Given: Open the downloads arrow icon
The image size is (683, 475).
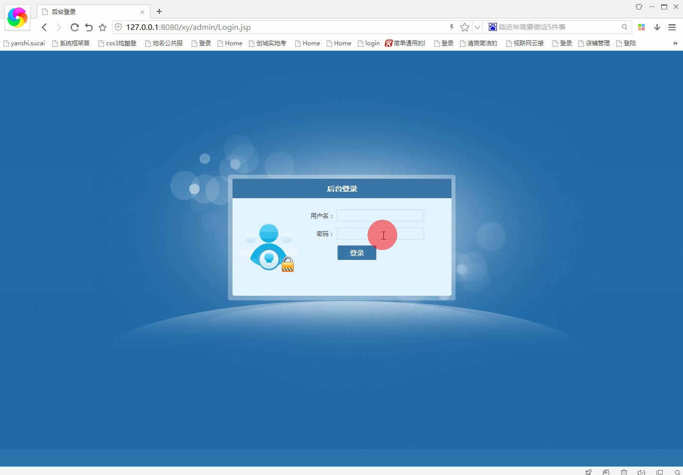Looking at the screenshot, I should pos(657,27).
